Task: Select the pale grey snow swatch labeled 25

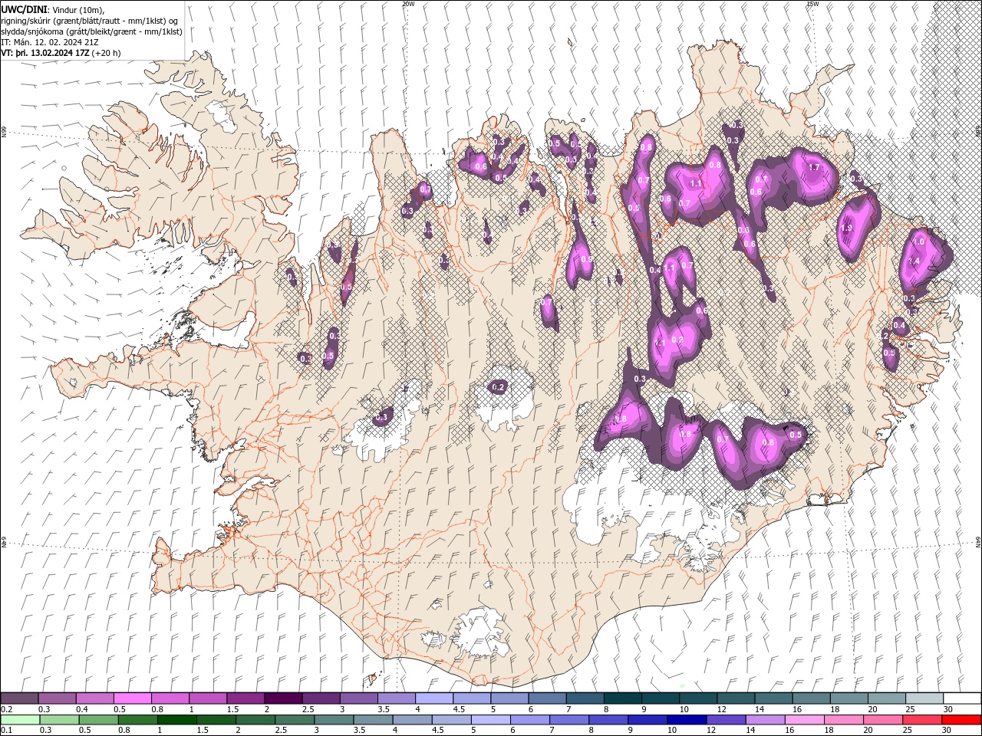Action: pyautogui.click(x=925, y=698)
